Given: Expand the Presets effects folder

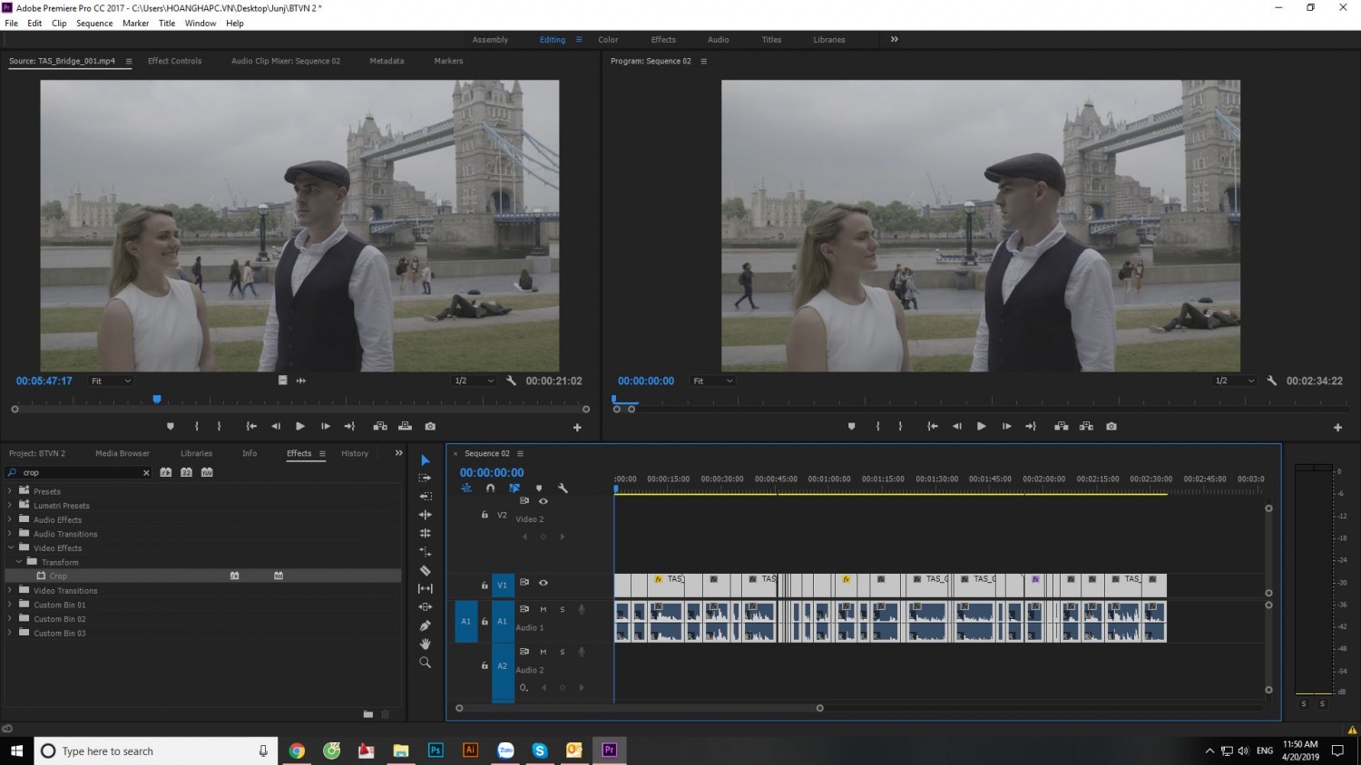Looking at the screenshot, I should [10, 491].
